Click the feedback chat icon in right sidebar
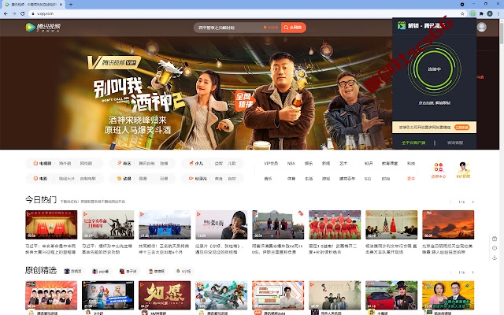This screenshot has width=504, height=315. 495,248
